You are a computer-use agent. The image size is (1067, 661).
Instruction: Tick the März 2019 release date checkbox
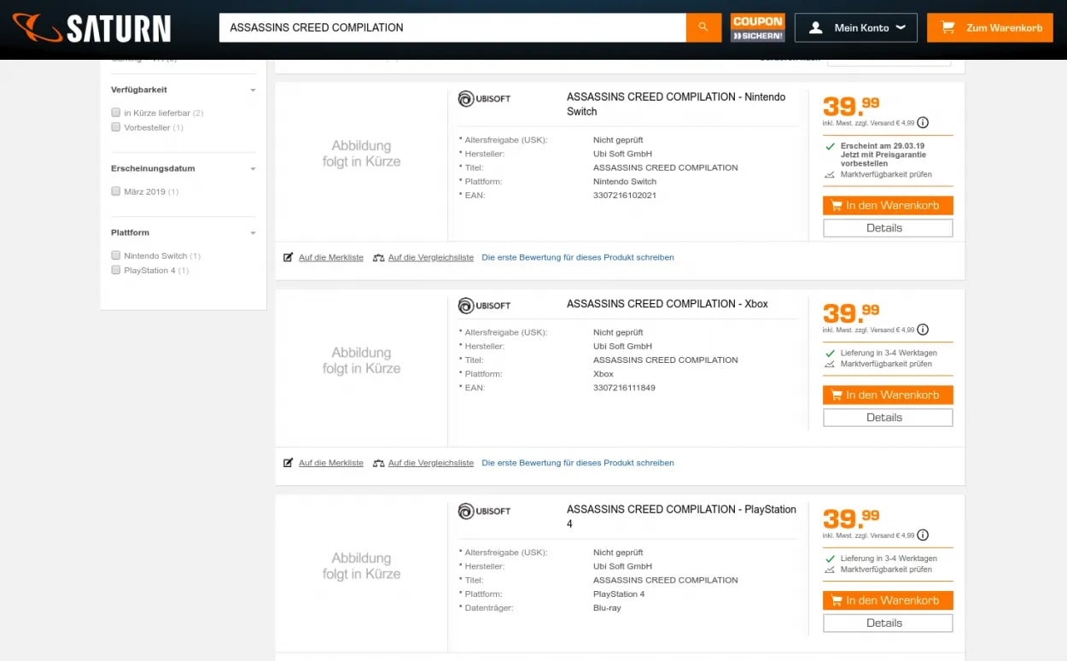tap(116, 191)
